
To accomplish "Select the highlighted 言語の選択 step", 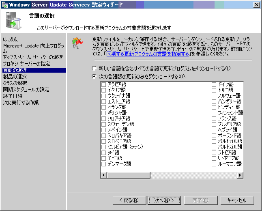I will tap(34, 70).
